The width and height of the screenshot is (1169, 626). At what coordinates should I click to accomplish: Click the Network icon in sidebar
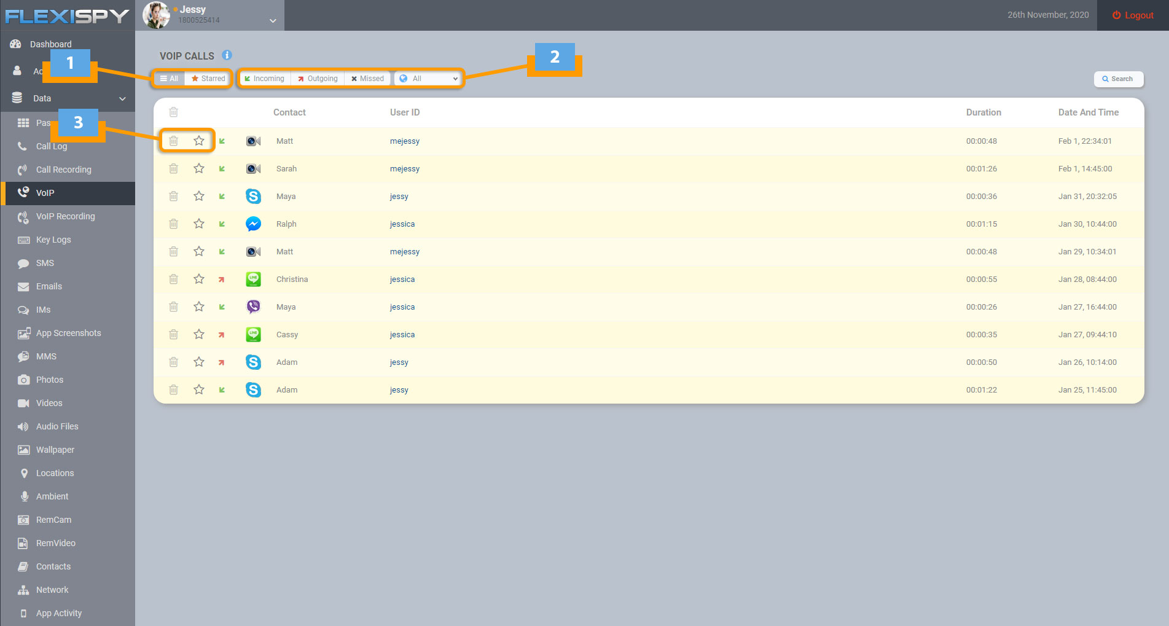[x=23, y=590]
